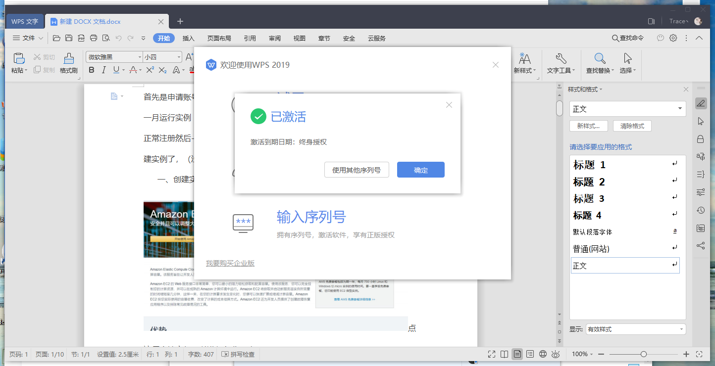Switch to 视图 ribbon tab

click(300, 38)
